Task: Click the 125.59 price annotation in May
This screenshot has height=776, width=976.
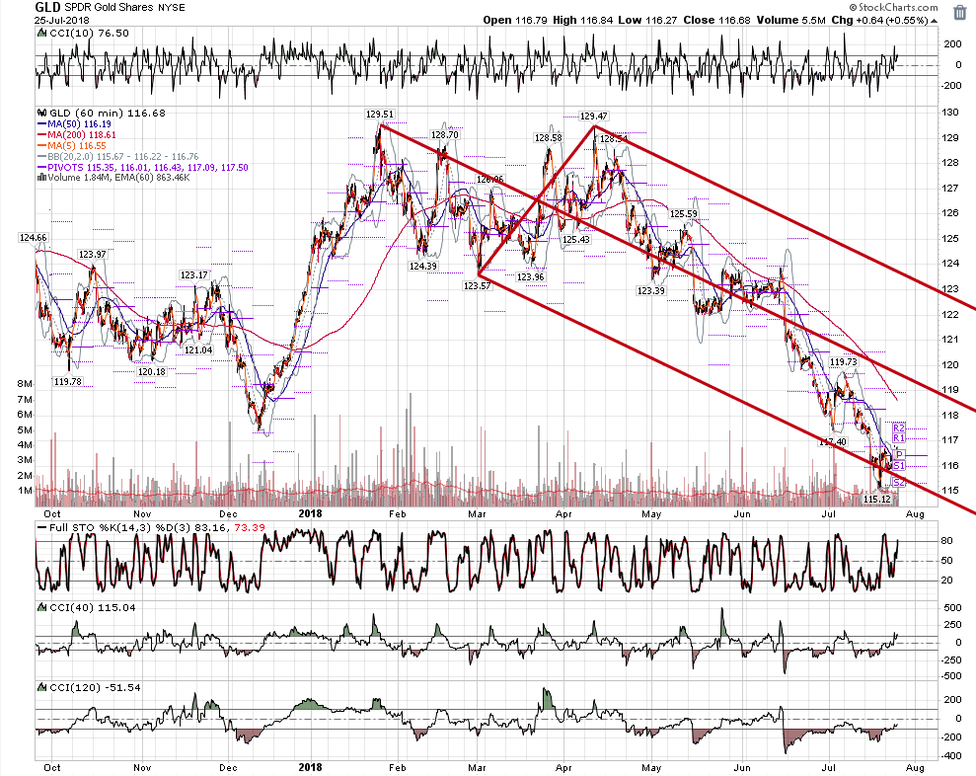Action: coord(684,214)
